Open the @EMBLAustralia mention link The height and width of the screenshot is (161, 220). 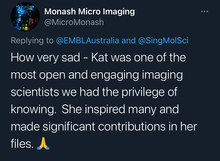coord(88,41)
